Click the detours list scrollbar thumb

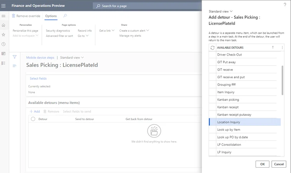(283, 80)
